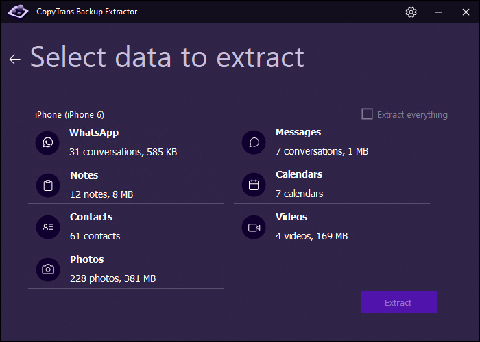Select the WhatsApp heading

(94, 133)
